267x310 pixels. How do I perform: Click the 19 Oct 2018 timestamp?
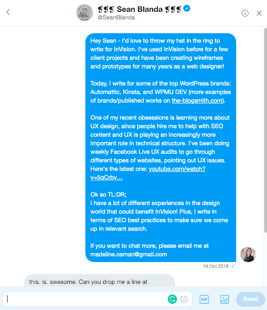pyautogui.click(x=215, y=266)
